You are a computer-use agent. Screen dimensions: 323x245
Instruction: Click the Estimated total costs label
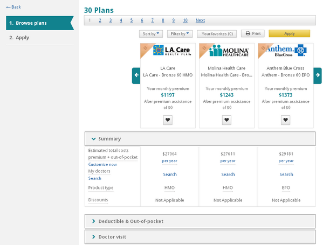tap(108, 151)
